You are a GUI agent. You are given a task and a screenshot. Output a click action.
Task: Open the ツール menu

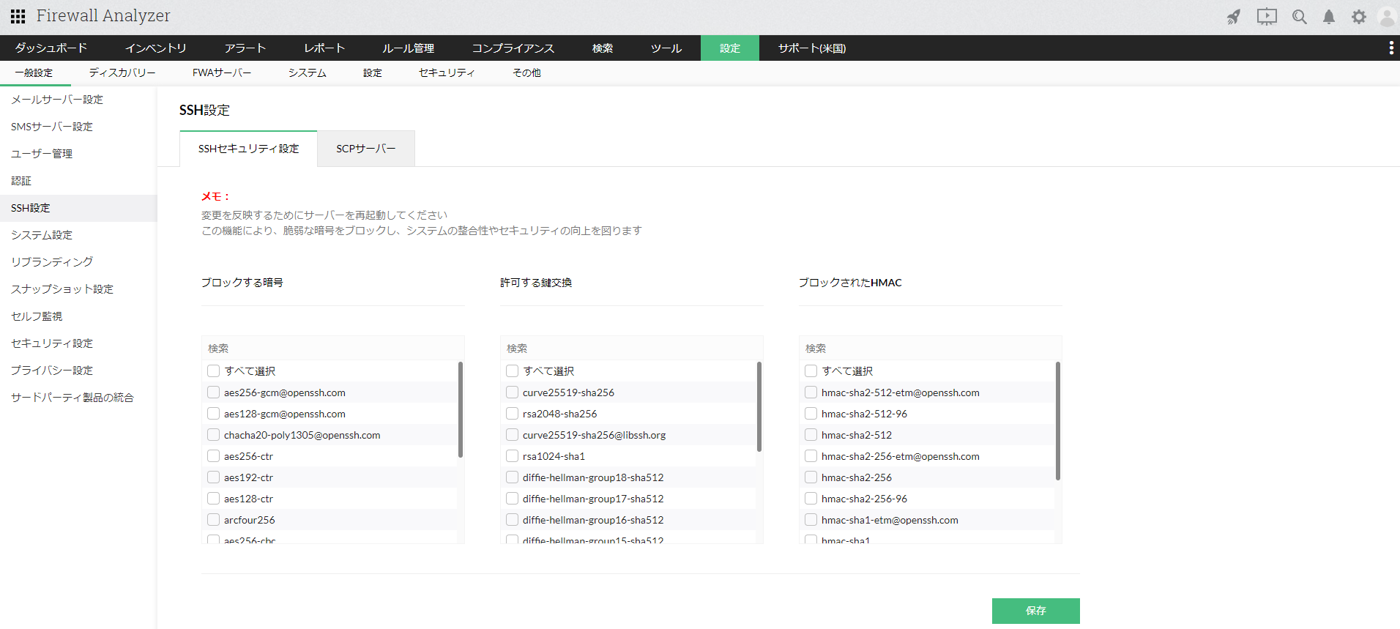pos(666,48)
